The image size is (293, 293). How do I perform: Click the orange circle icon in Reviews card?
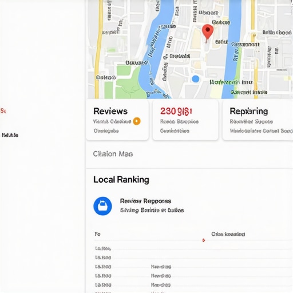coord(137,121)
